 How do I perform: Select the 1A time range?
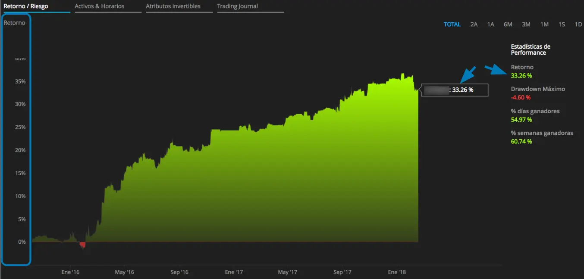coord(490,25)
